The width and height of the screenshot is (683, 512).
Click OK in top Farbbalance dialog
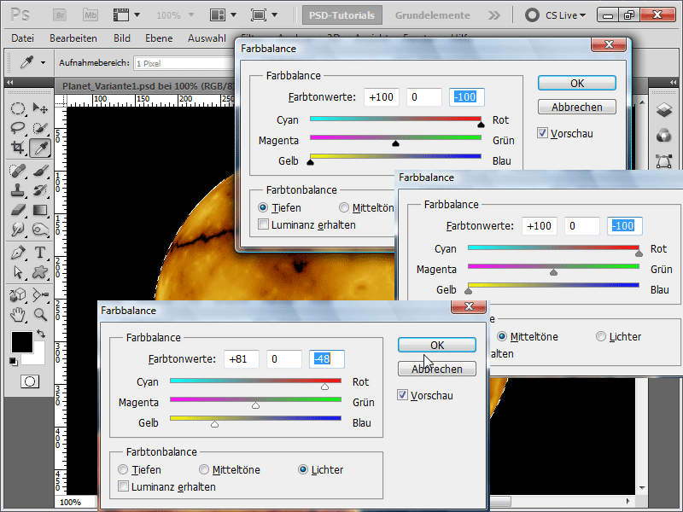[577, 83]
